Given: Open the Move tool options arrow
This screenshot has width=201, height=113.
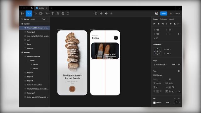Looking at the screenshot, I should coord(31,13).
